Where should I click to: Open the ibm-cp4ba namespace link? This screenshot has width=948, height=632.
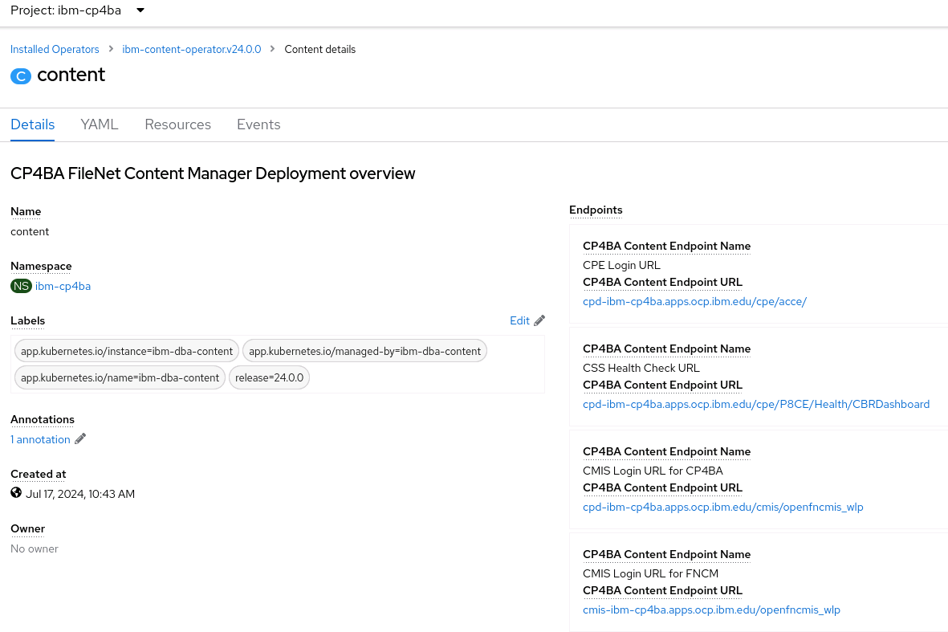click(63, 286)
